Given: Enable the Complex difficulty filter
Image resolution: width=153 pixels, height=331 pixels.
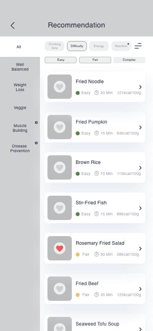Looking at the screenshot, I should pos(129,60).
